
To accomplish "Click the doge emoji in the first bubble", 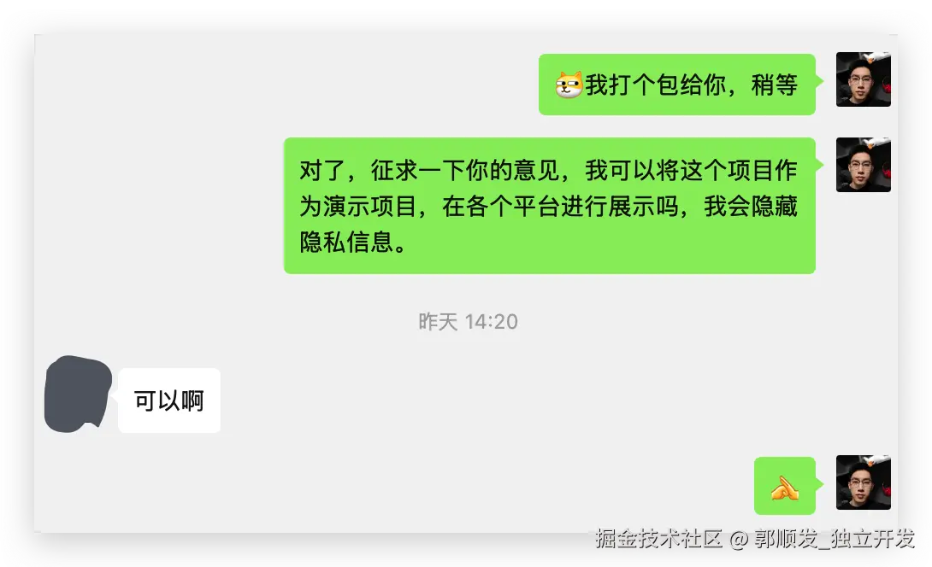I will pos(569,85).
